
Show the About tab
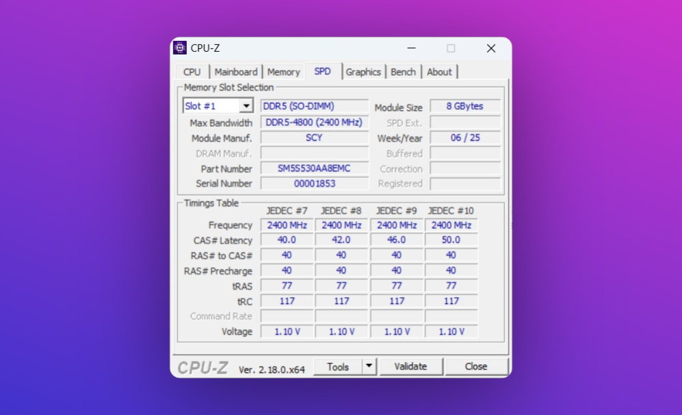[439, 72]
